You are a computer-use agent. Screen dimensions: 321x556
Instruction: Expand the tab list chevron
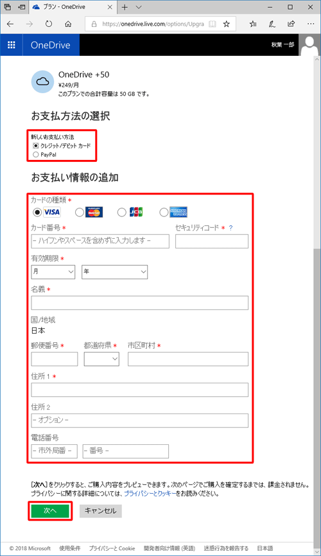tap(139, 7)
